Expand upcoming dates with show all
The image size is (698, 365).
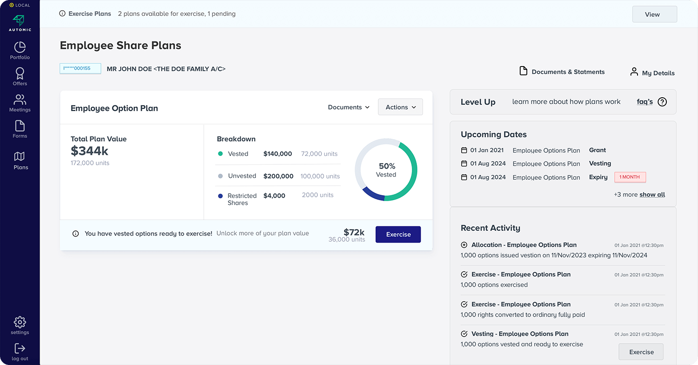[x=652, y=195]
